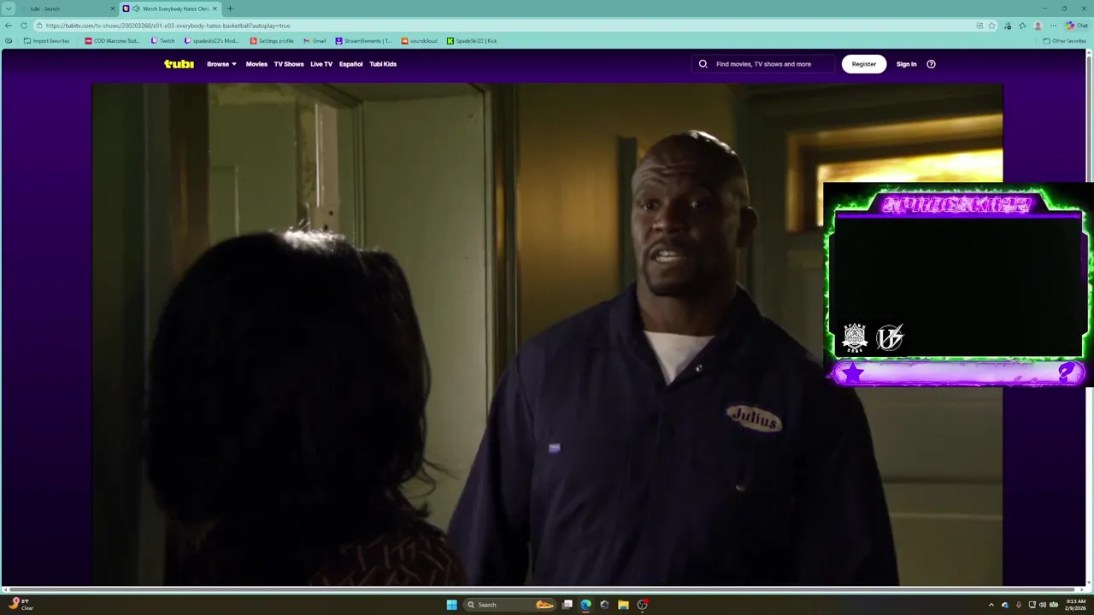Open the favorites hub icon
Screen dimensions: 1094x615
(x=1023, y=26)
